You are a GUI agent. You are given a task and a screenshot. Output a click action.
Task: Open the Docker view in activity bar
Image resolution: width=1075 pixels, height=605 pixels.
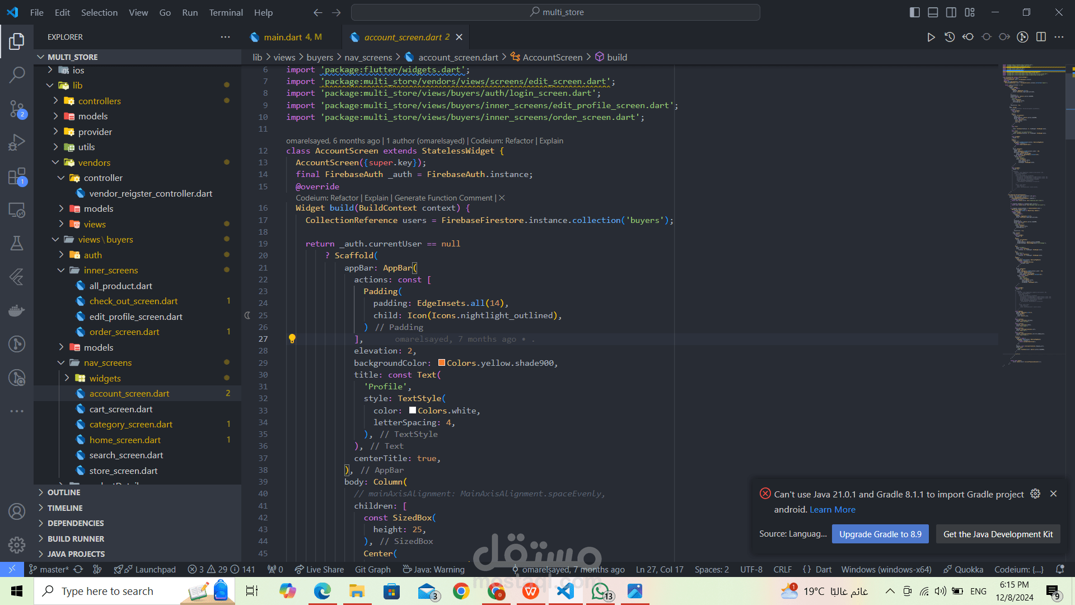pyautogui.click(x=17, y=310)
